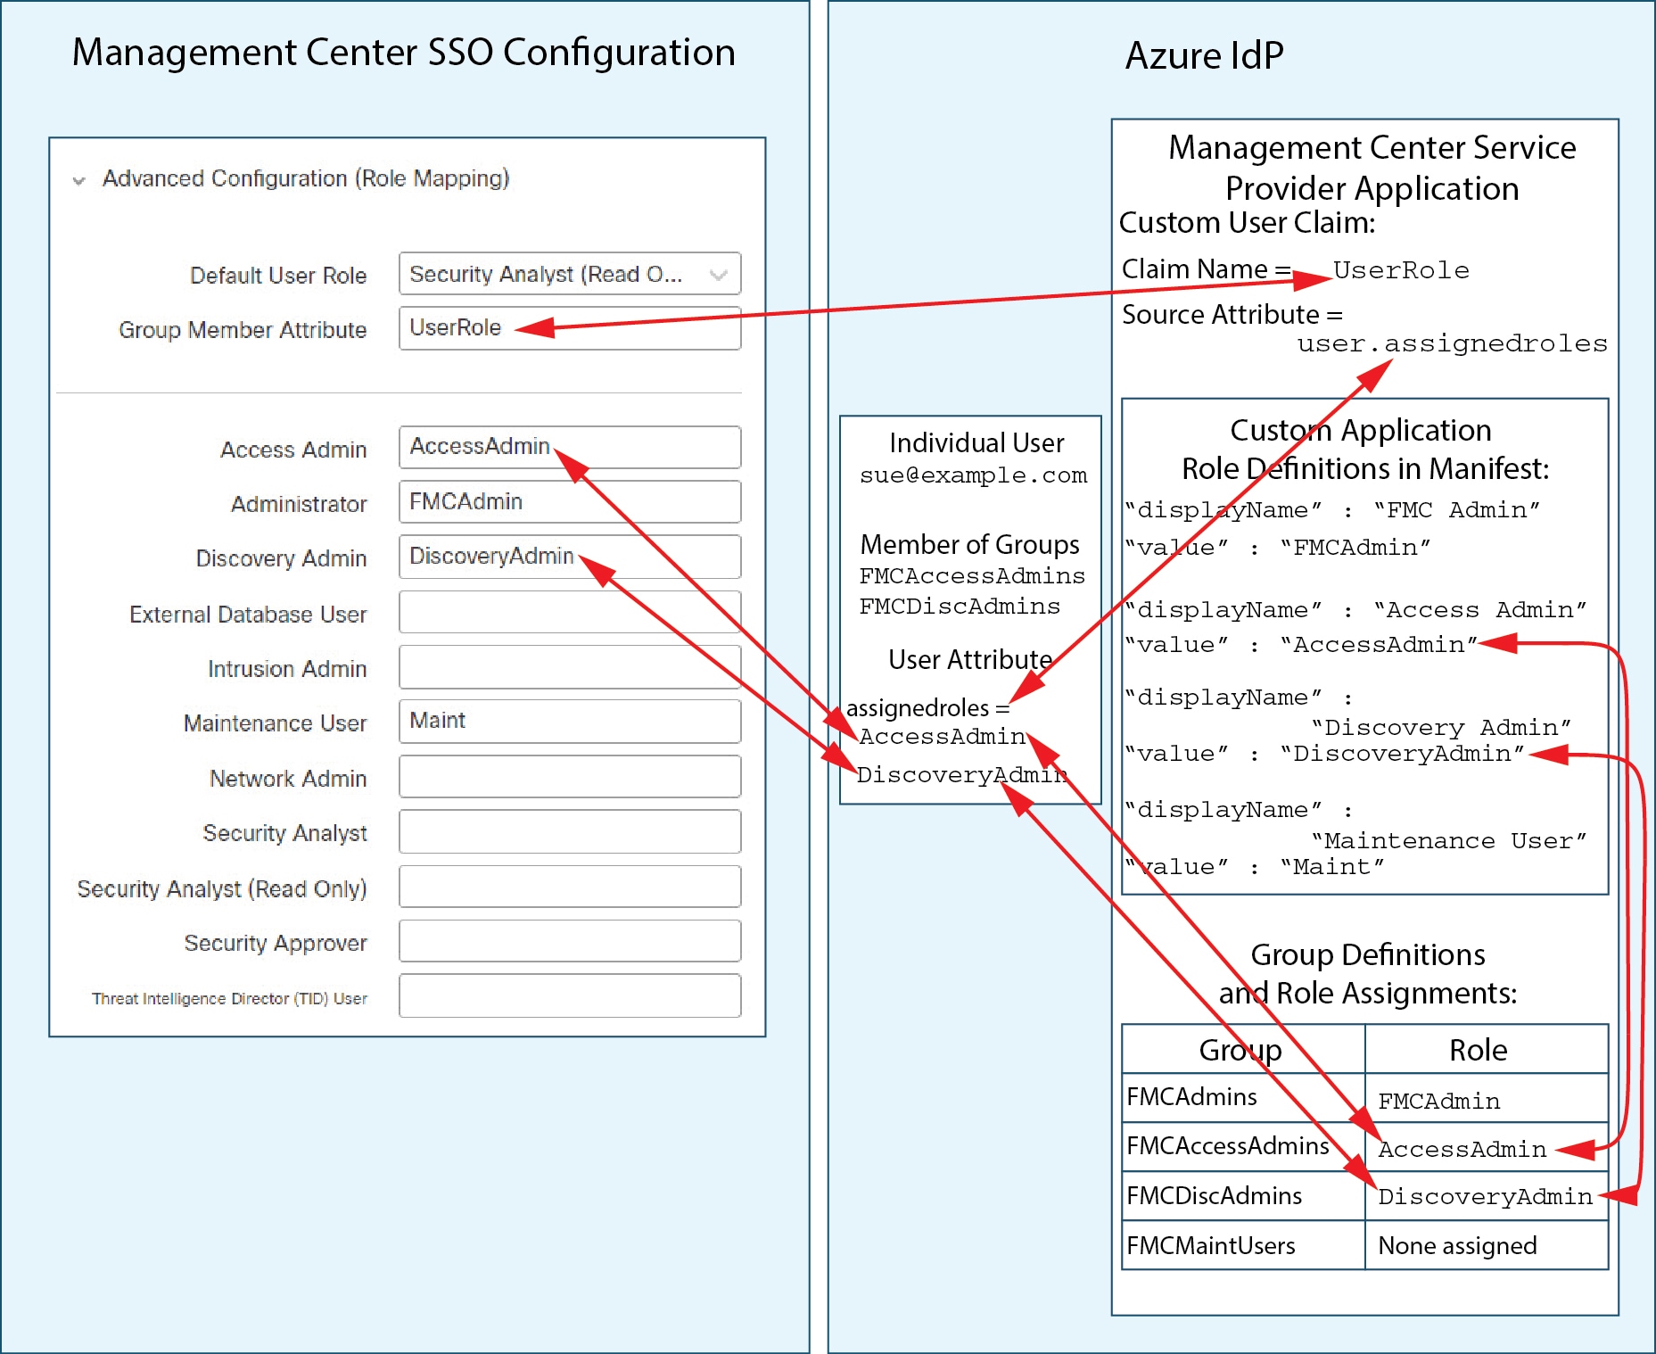The width and height of the screenshot is (1656, 1354).
Task: Open the Default User Role dropdown
Action: [x=570, y=274]
